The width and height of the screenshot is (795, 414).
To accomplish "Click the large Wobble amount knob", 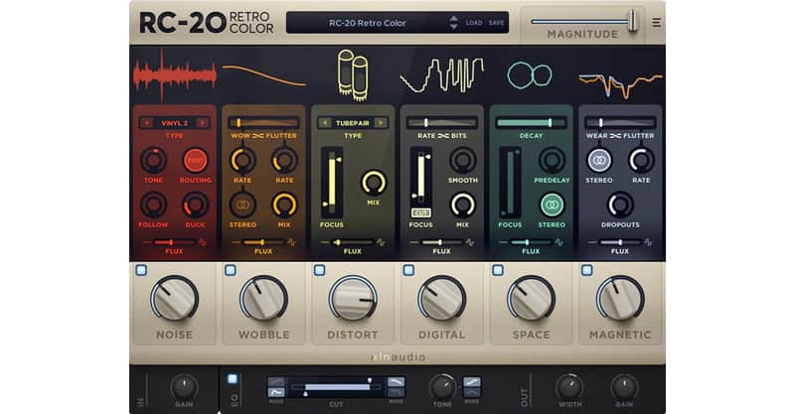I will point(263,299).
